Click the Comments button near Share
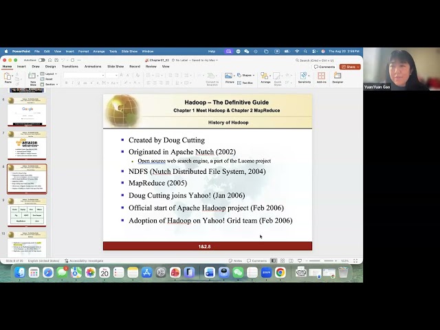 tap(324, 67)
